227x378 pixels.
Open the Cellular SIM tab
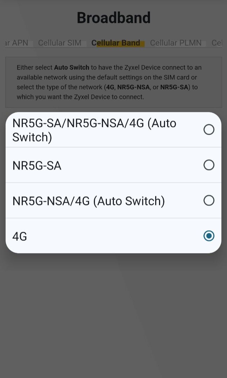point(60,43)
